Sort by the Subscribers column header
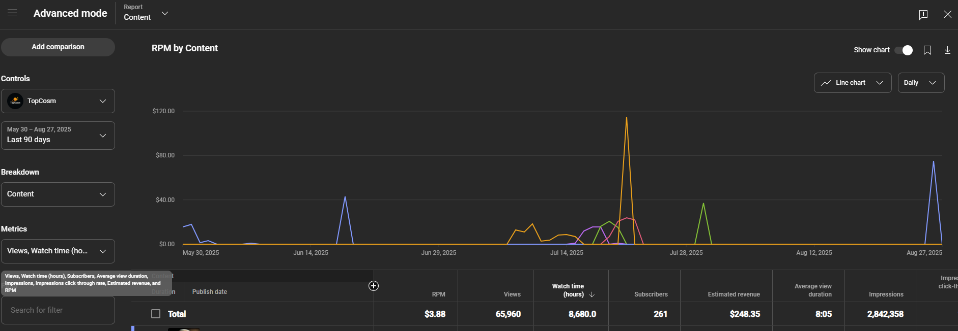 pos(651,294)
